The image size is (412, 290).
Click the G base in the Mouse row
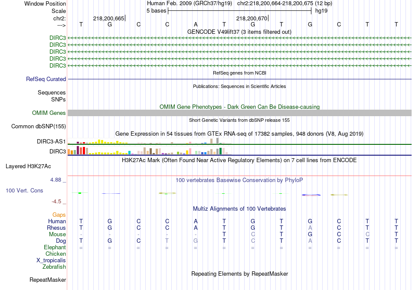pyautogui.click(x=310, y=235)
